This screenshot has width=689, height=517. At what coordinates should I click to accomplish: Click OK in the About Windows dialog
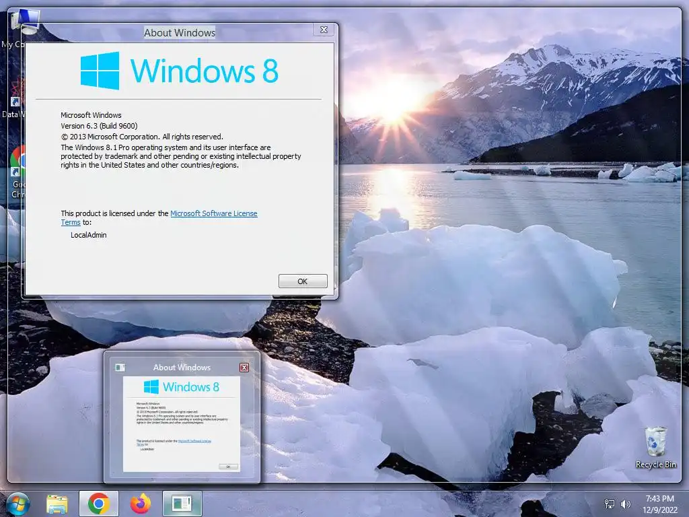point(303,281)
